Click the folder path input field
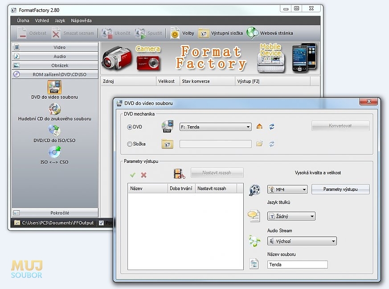 215,144
